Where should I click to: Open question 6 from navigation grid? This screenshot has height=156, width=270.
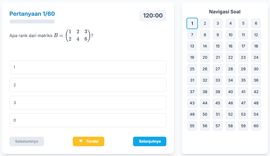[x=256, y=24]
